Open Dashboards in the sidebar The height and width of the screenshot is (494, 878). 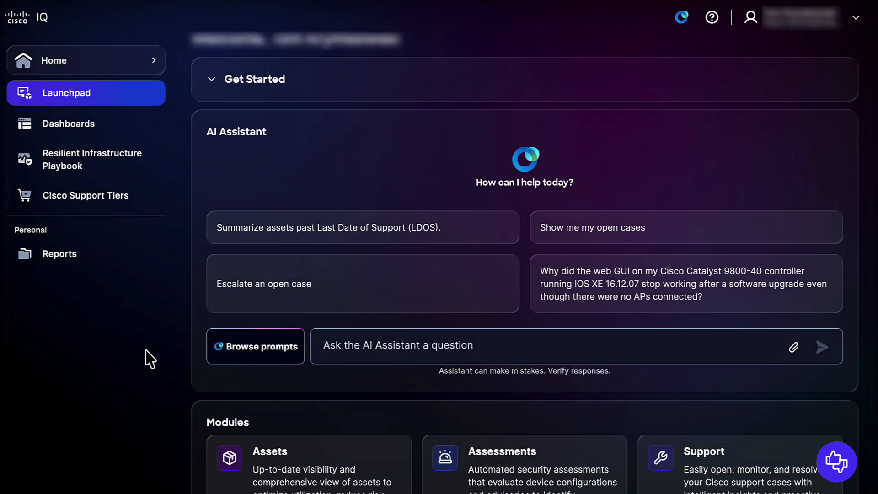[86, 123]
